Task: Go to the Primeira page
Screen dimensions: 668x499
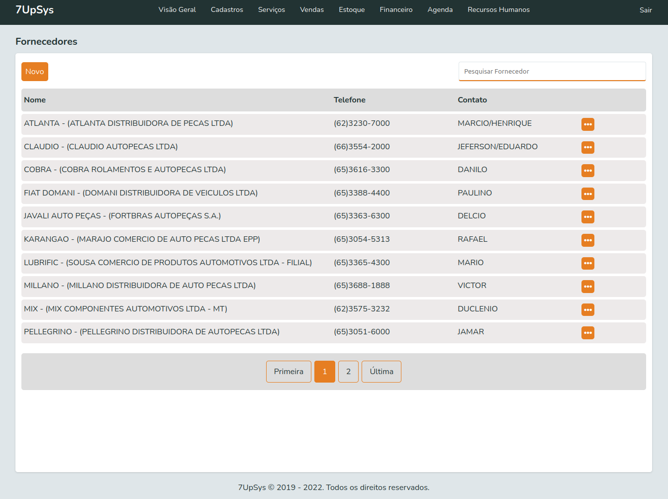Action: click(288, 372)
